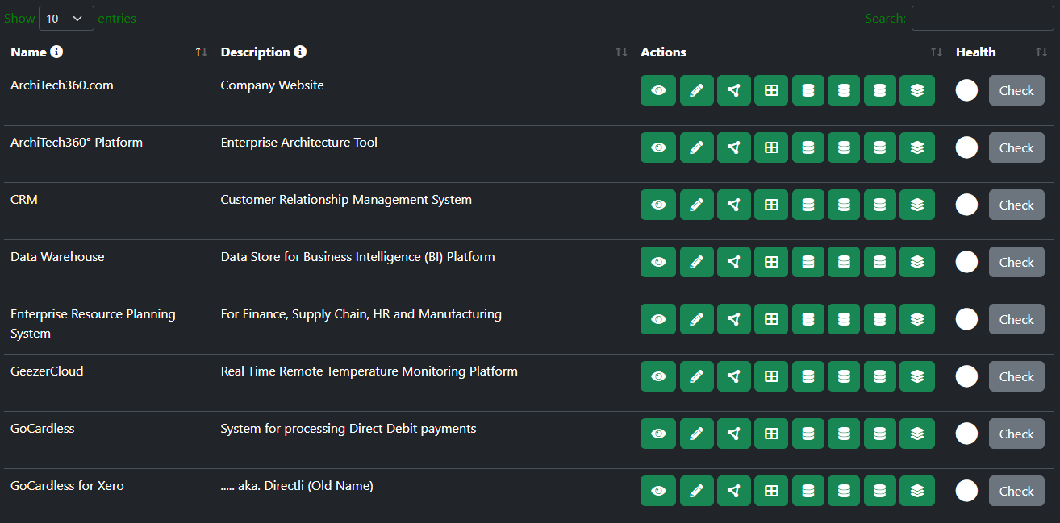Edit the CRM entry using pencil icon
The width and height of the screenshot is (1060, 523).
[696, 205]
